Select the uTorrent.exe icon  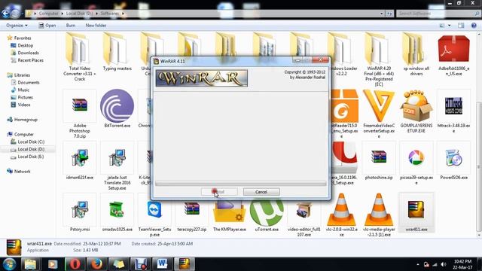pos(267,212)
